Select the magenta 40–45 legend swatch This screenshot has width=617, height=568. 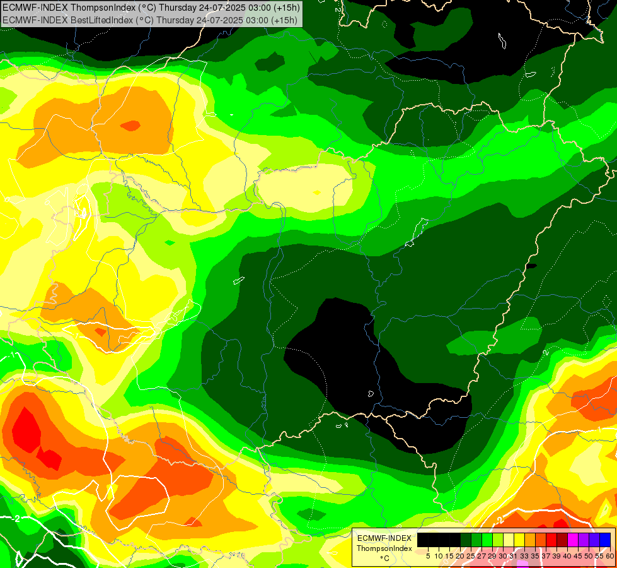(x=573, y=540)
